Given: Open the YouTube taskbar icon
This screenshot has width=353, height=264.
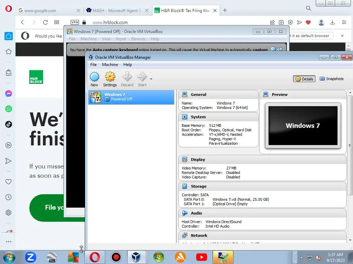Looking at the screenshot, I should [x=201, y=257].
